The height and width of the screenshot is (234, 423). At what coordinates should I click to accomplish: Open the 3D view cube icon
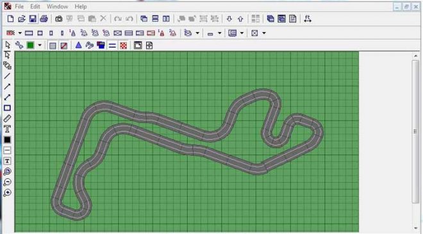click(x=270, y=19)
